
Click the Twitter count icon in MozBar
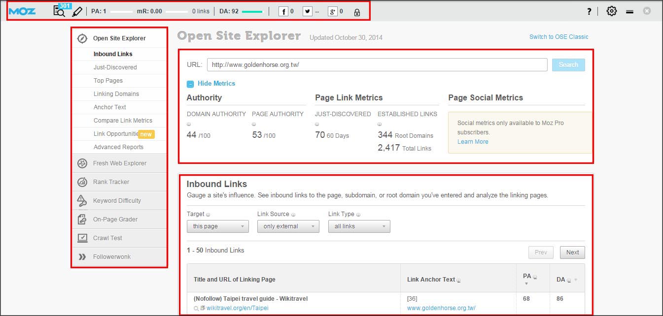[308, 11]
